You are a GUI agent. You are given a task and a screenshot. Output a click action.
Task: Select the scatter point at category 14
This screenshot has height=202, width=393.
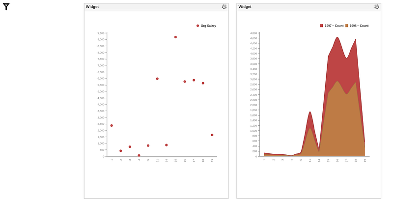pyautogui.click(x=167, y=145)
